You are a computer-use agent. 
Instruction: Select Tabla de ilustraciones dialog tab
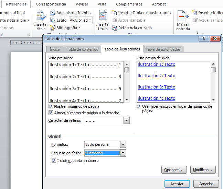122,49
